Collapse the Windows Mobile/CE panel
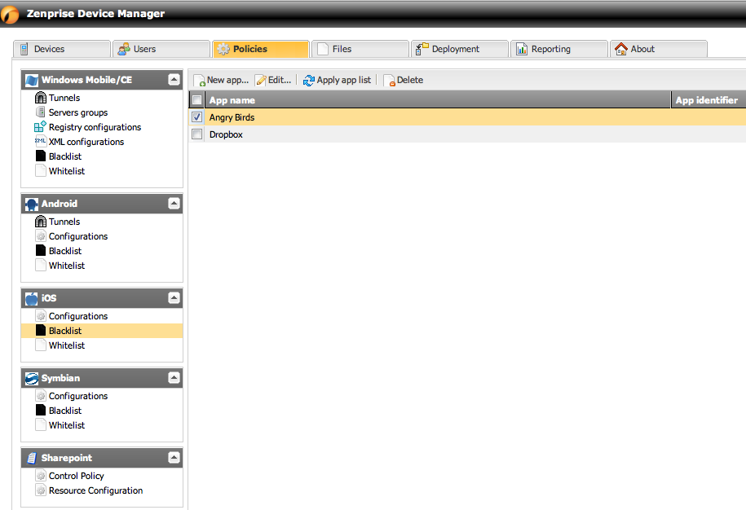 click(x=174, y=80)
